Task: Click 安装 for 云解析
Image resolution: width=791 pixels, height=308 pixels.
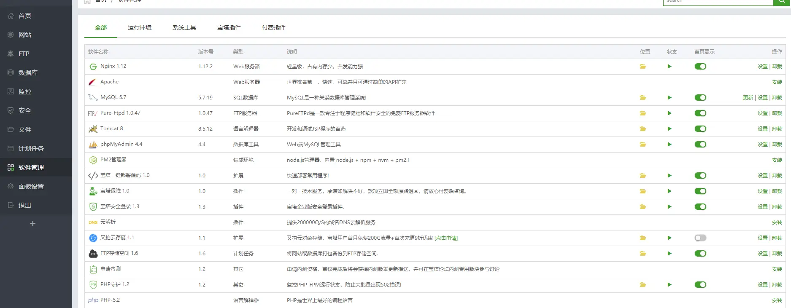Action: coord(777,222)
